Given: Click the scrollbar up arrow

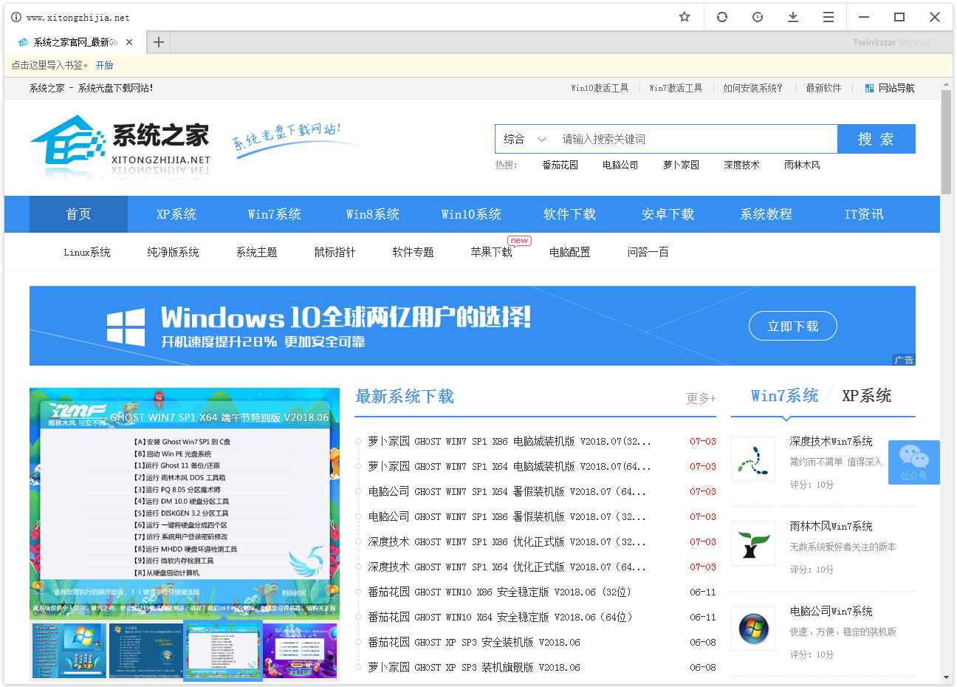Looking at the screenshot, I should pos(946,85).
